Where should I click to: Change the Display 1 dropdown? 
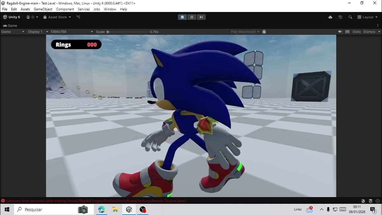37,32
